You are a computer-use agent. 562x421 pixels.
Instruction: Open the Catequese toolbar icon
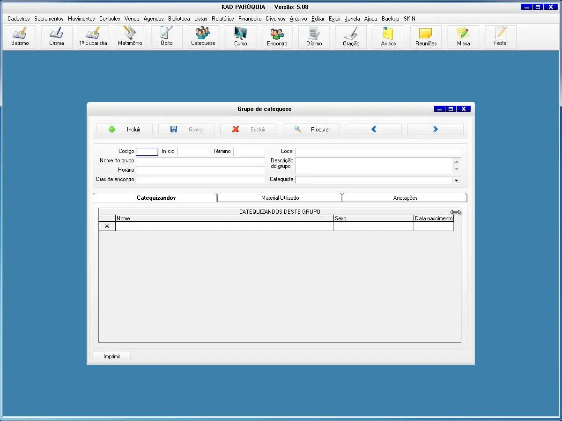pyautogui.click(x=203, y=37)
